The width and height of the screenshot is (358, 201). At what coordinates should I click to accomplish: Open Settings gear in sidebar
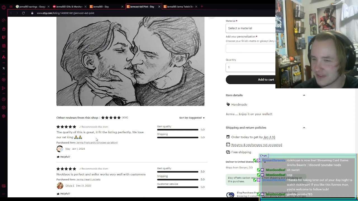(4, 116)
